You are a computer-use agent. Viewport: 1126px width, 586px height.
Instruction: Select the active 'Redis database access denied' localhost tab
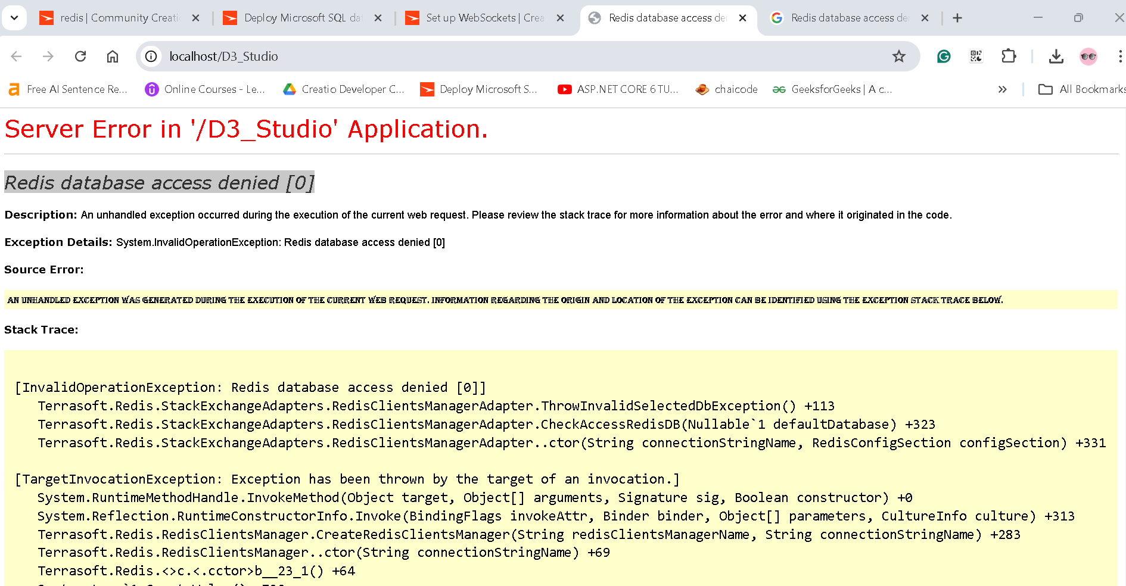[667, 18]
